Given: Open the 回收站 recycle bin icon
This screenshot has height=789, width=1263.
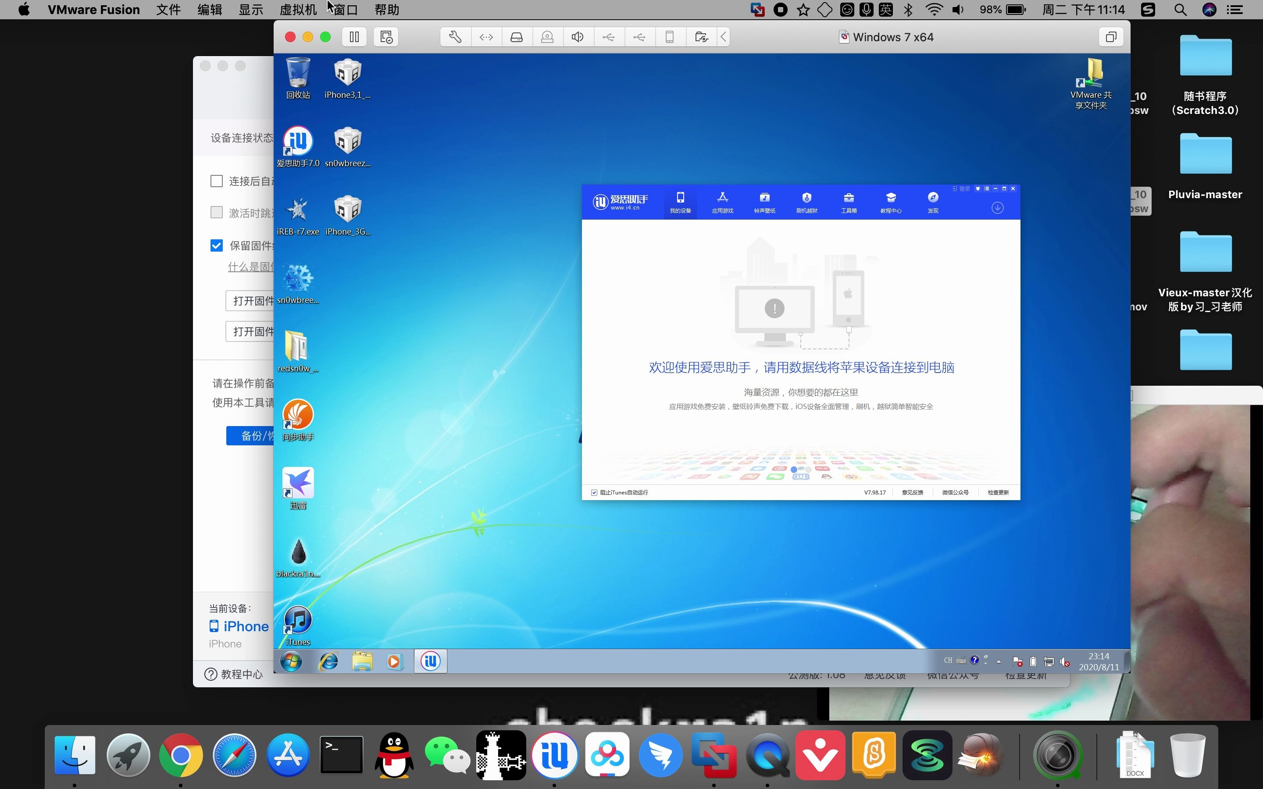Looking at the screenshot, I should coord(298,78).
